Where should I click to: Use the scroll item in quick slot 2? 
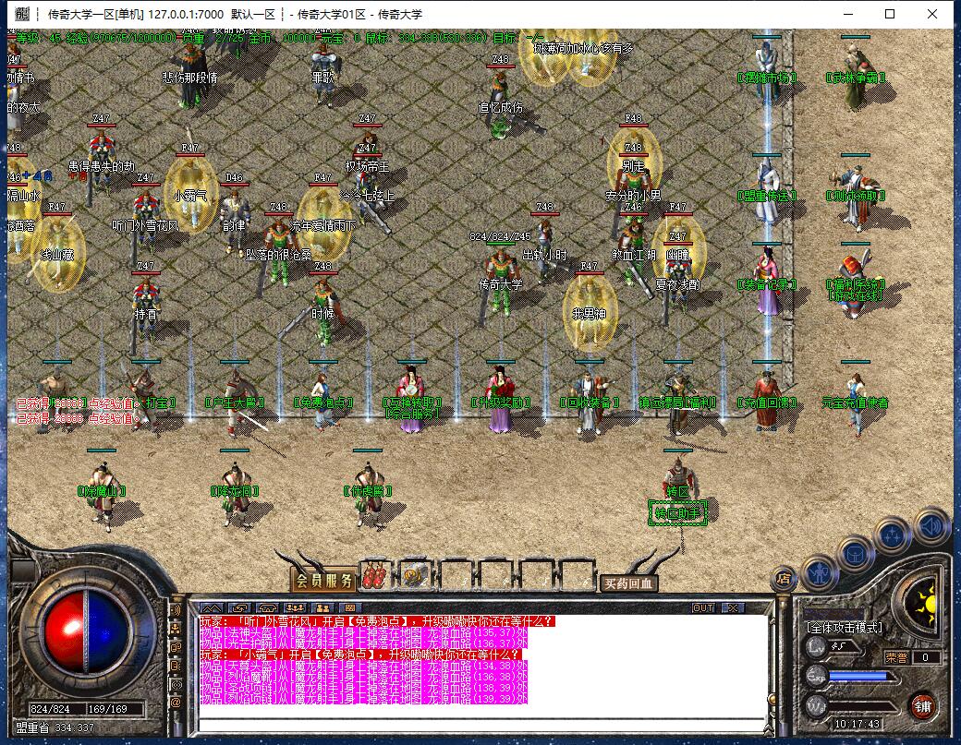pos(414,575)
